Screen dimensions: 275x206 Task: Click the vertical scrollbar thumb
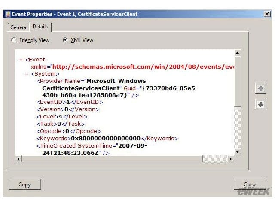[237, 81]
